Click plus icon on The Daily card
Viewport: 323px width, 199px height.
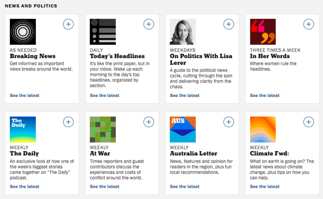coord(68,122)
